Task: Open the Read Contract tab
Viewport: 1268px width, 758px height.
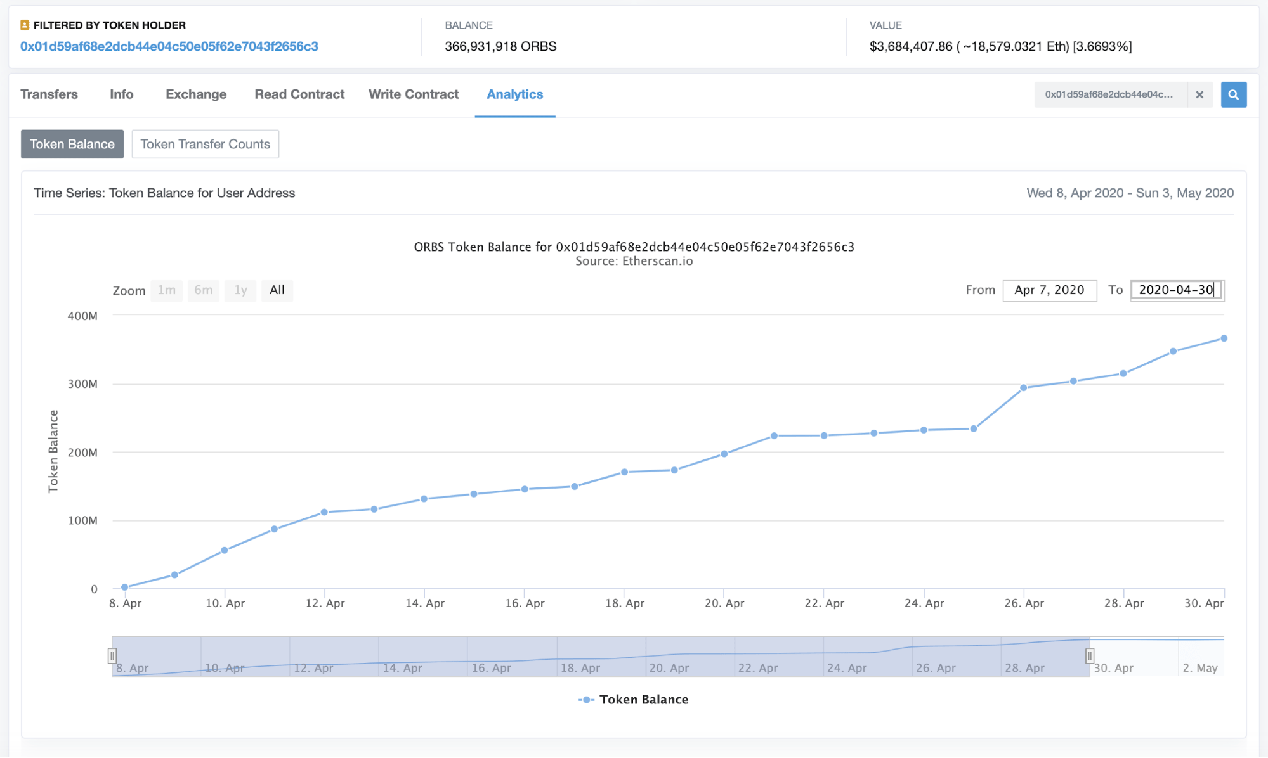Action: 299,94
